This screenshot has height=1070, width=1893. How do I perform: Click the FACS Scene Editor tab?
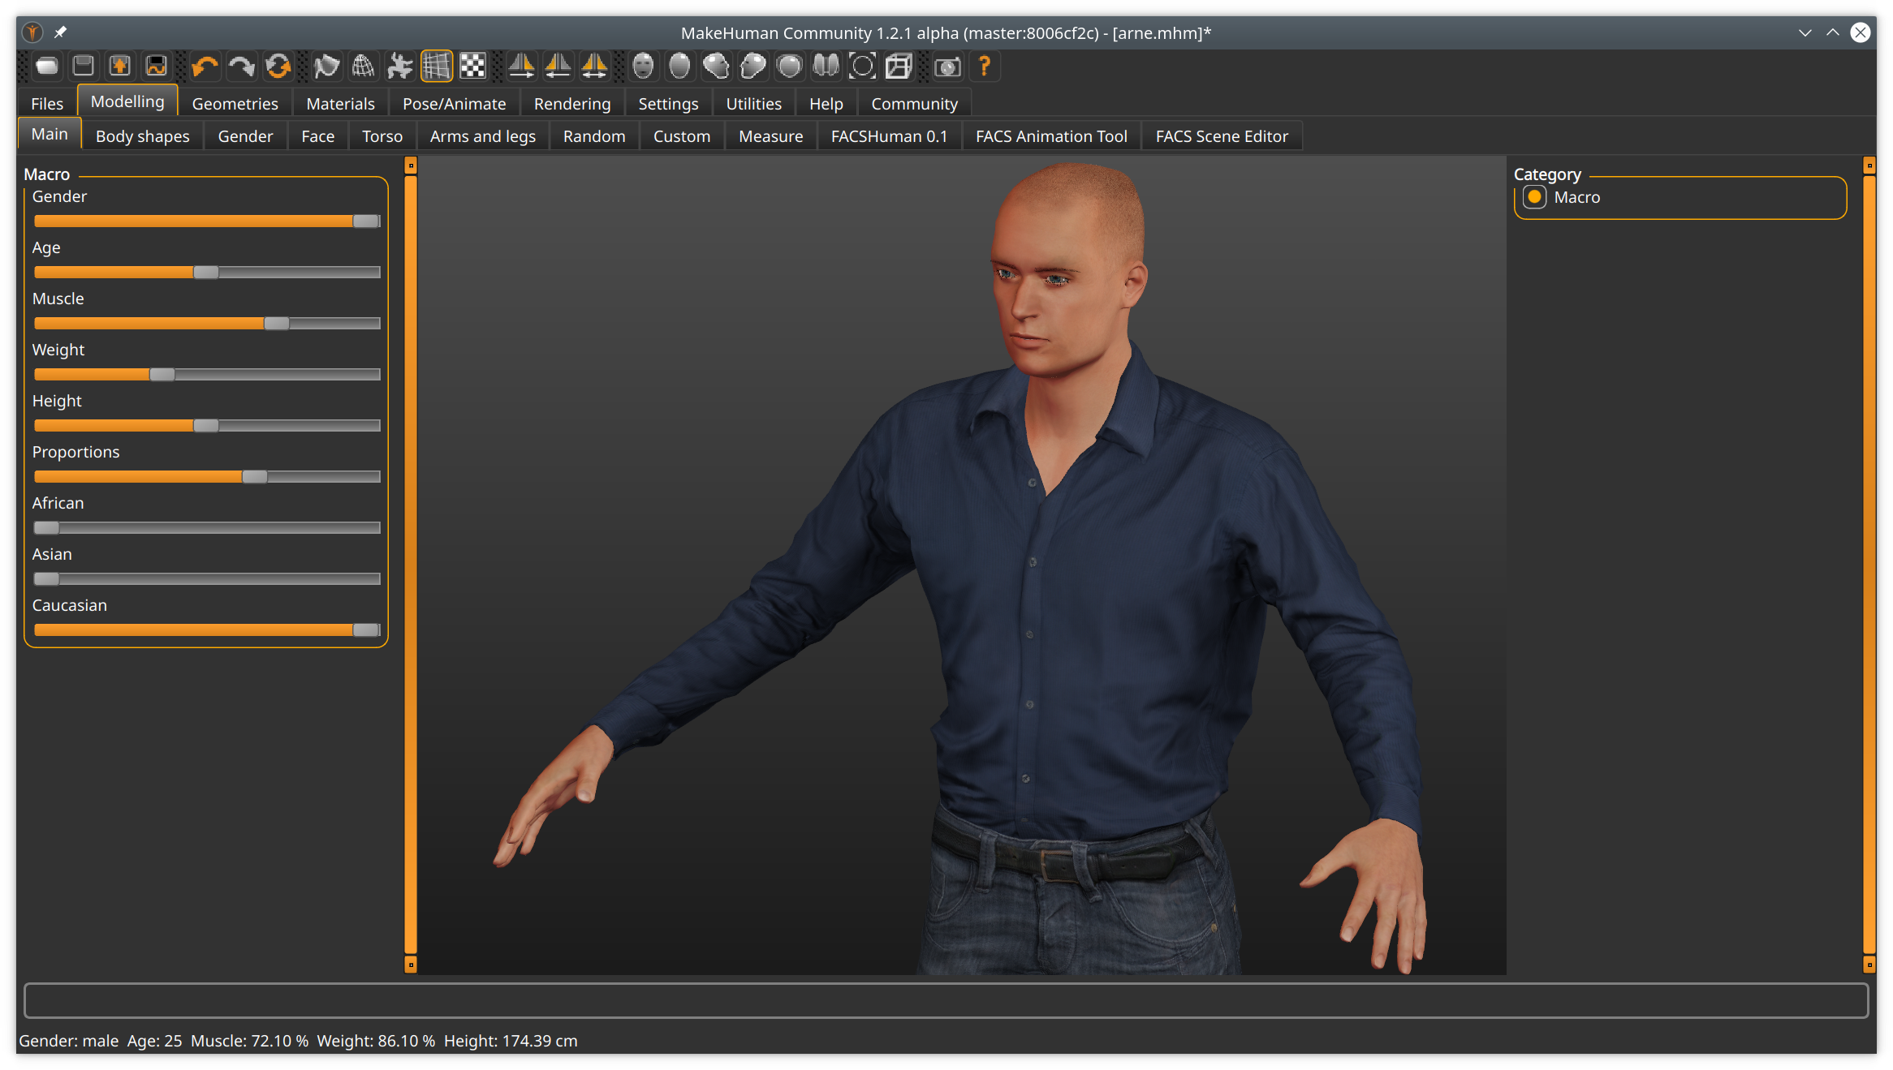point(1221,135)
